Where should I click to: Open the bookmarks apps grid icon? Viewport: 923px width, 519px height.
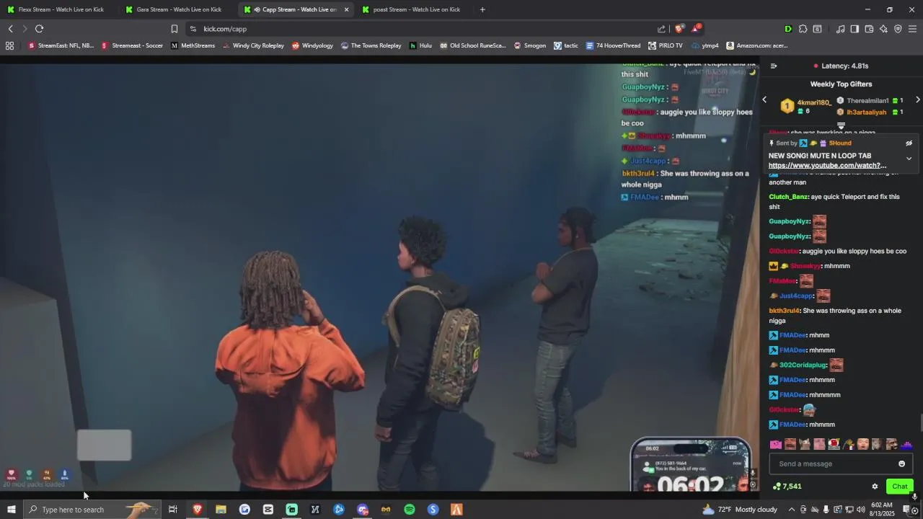[9, 45]
